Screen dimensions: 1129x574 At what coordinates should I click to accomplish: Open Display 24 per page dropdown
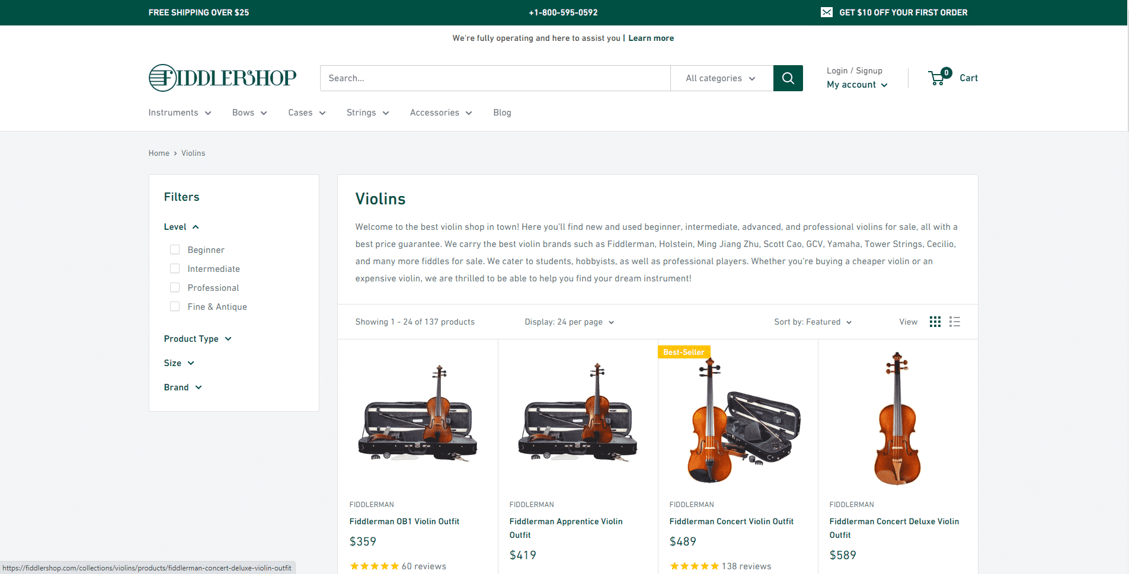[x=570, y=322]
